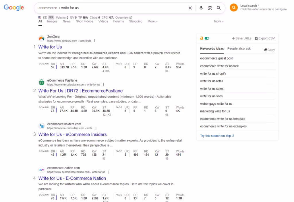This screenshot has width=294, height=202.
Task: Click keyword write for us shopify
Action: click(x=213, y=74)
